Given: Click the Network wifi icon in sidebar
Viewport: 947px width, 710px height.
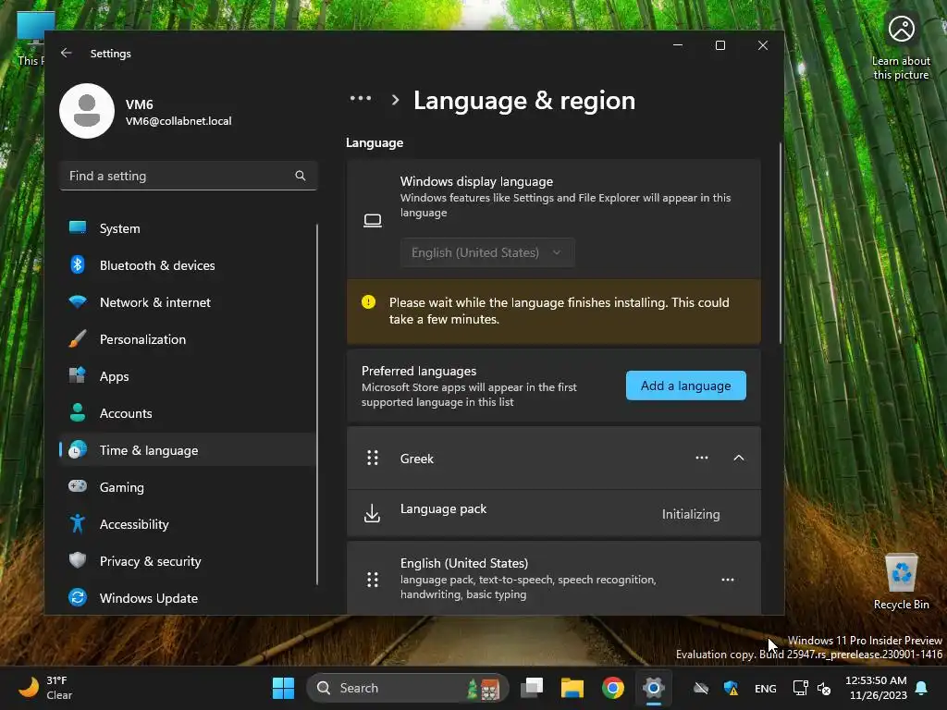Looking at the screenshot, I should [x=78, y=301].
